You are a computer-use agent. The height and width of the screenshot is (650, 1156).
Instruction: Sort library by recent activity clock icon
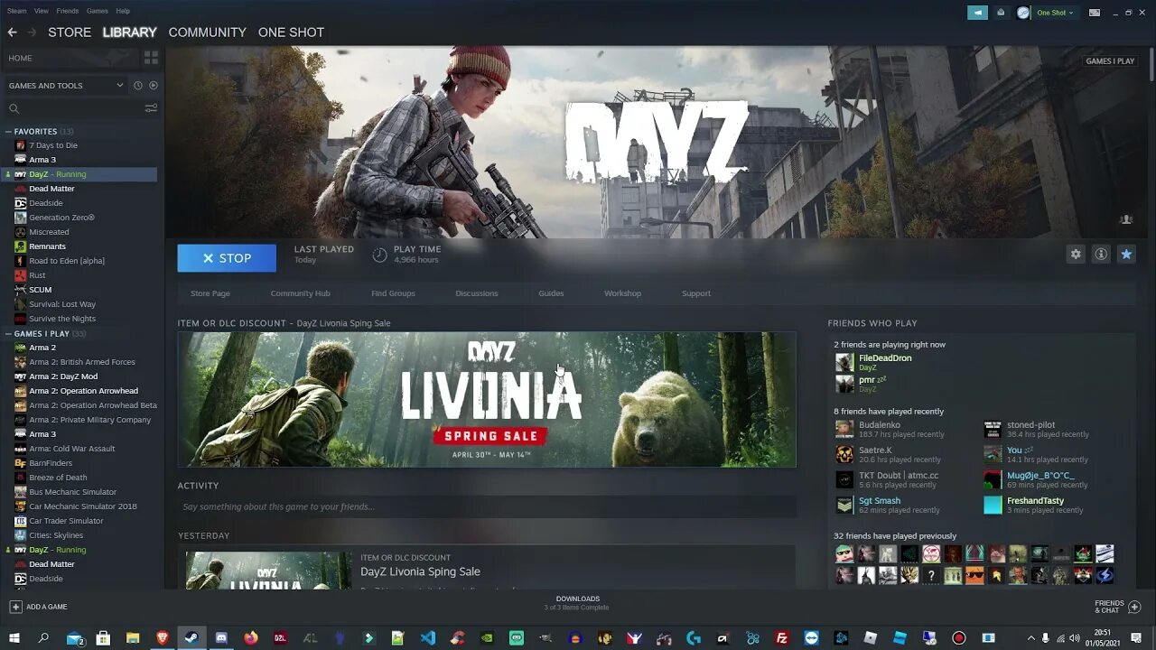coord(138,86)
